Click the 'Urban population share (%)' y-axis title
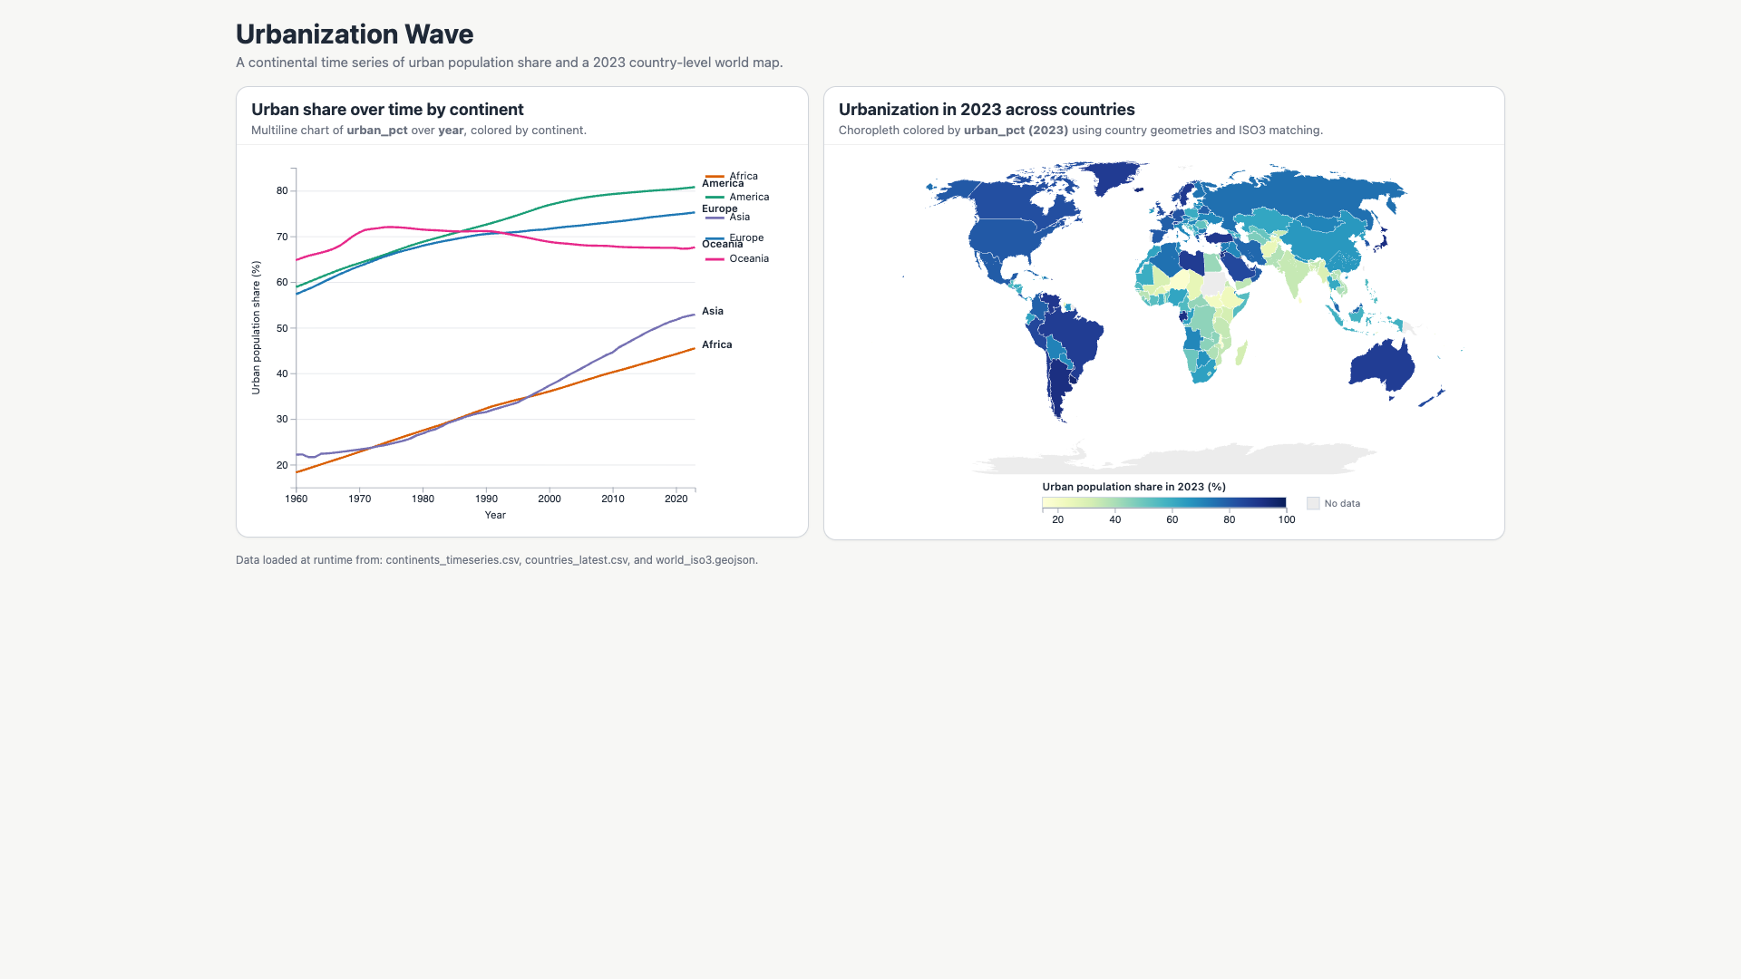 pos(256,328)
